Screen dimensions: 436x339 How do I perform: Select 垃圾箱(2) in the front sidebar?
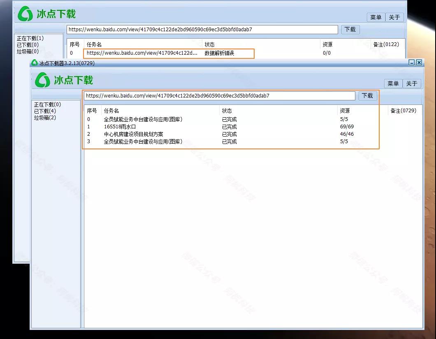pos(45,118)
